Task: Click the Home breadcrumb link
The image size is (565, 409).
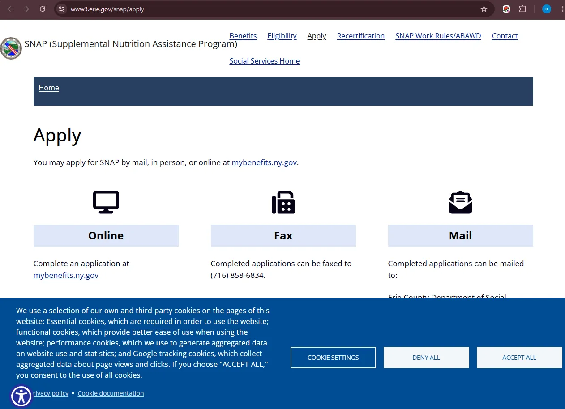Action: (49, 88)
